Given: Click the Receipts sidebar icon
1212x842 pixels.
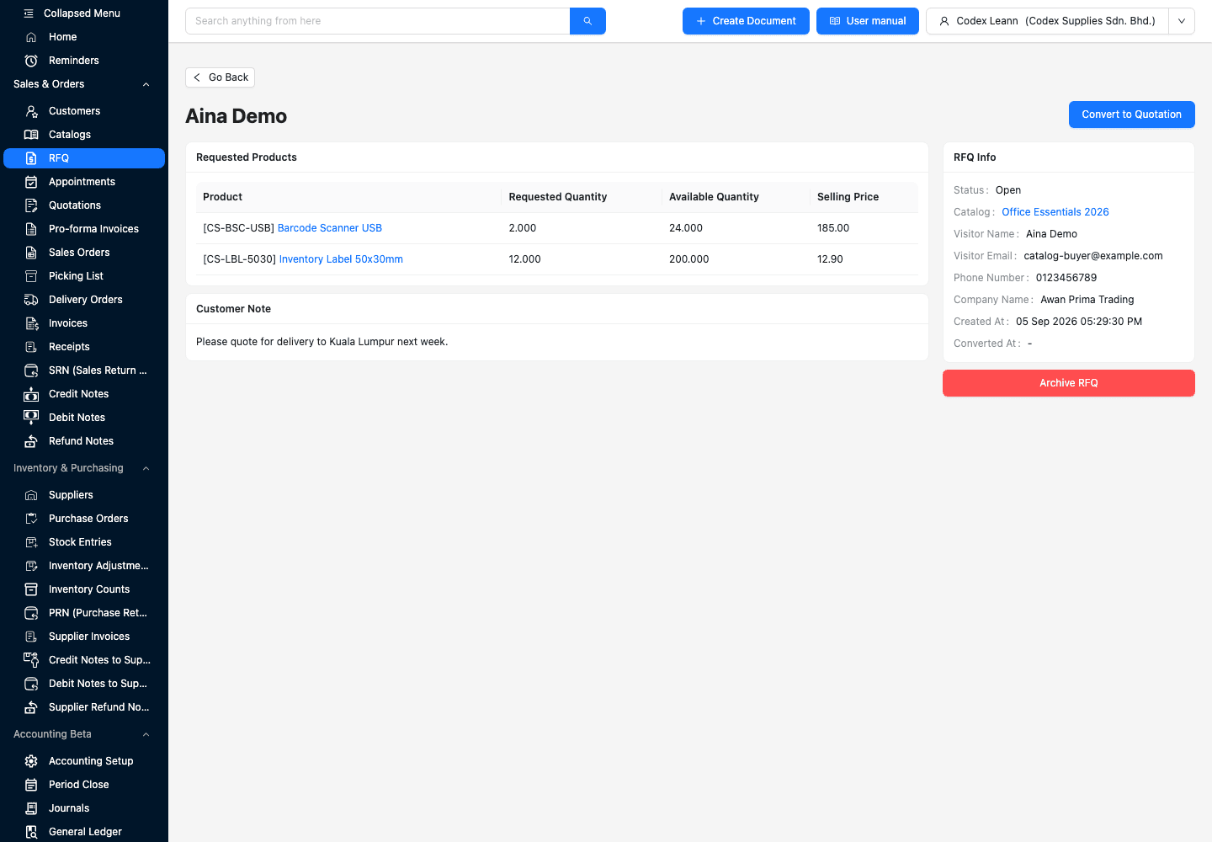Looking at the screenshot, I should click(x=31, y=347).
